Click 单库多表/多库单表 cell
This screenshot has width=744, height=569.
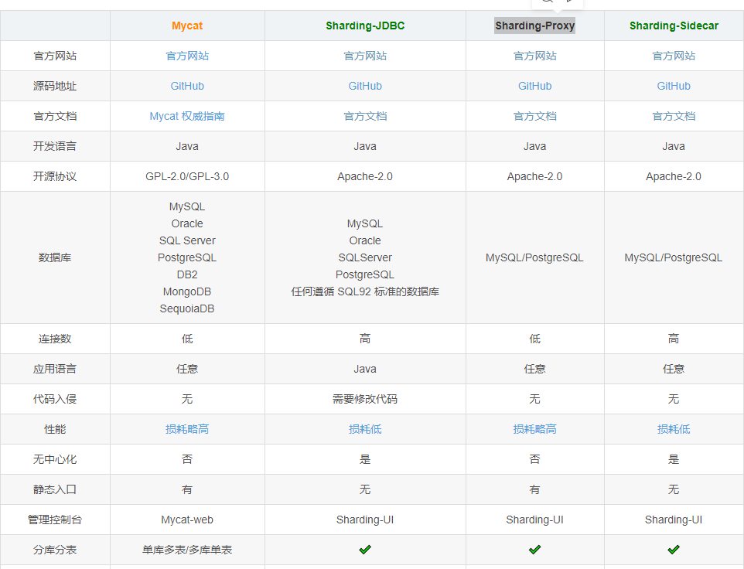point(187,550)
